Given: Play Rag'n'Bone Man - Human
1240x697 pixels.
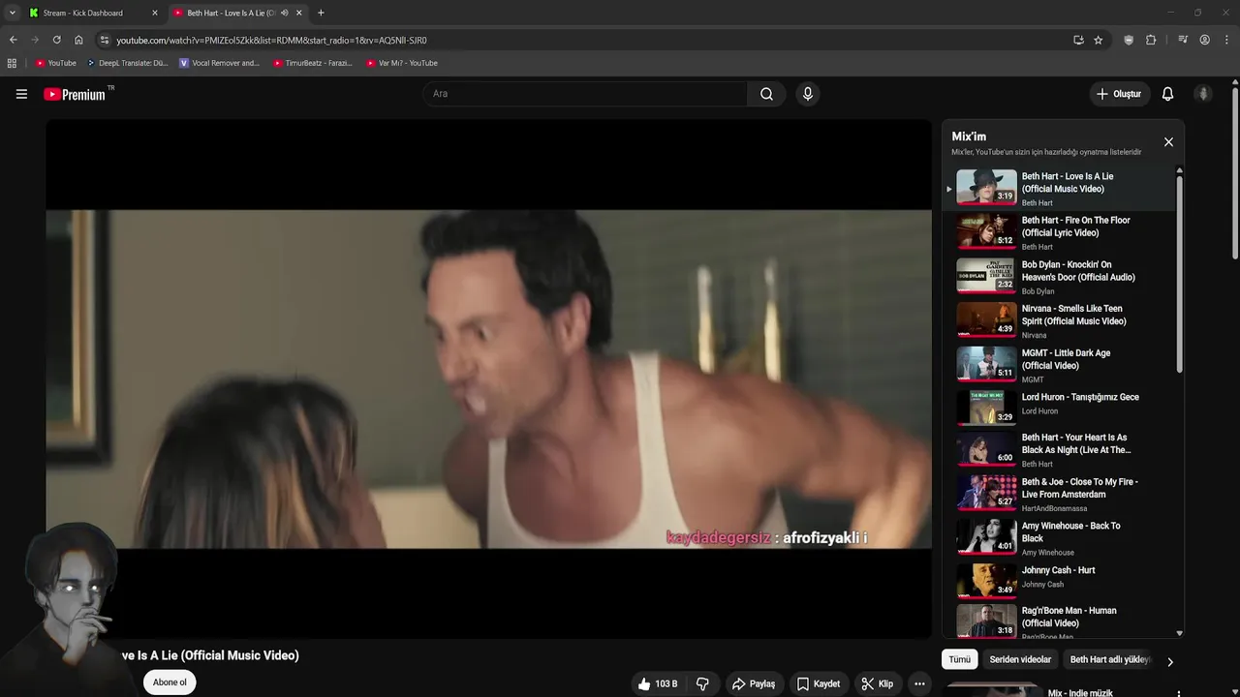Looking at the screenshot, I should click(1060, 622).
